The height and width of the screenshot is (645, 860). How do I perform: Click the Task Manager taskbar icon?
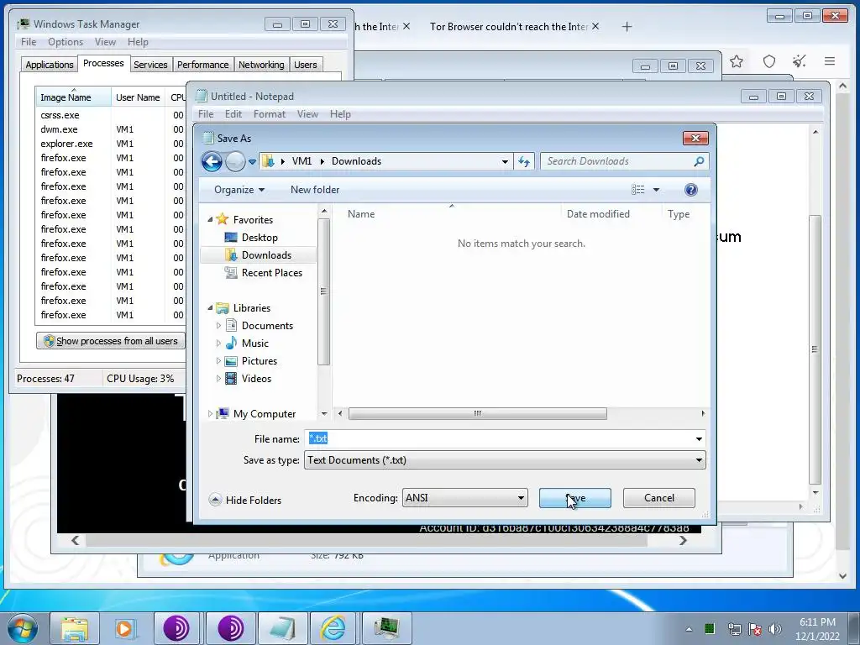tap(385, 628)
